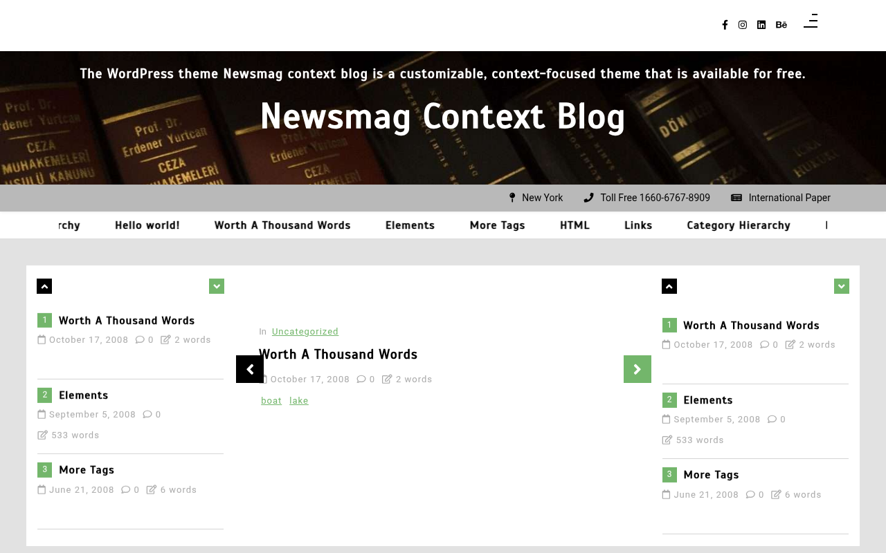
Task: Open left sidebar Elements post
Action: pos(84,395)
